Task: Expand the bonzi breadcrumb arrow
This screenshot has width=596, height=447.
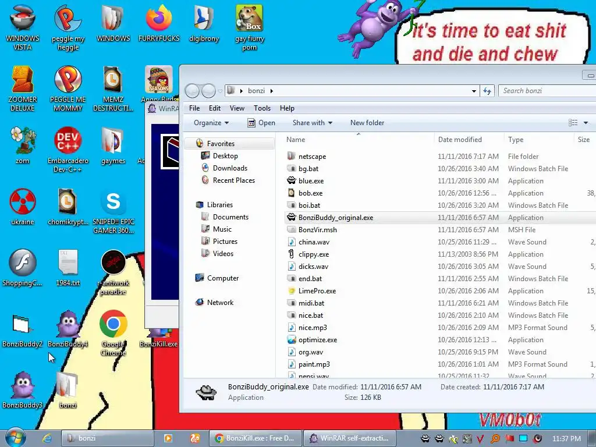Action: pyautogui.click(x=271, y=91)
